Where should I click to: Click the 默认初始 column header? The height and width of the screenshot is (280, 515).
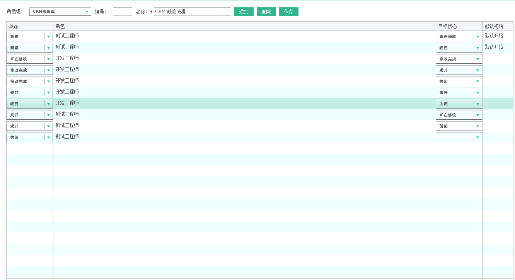pos(494,26)
